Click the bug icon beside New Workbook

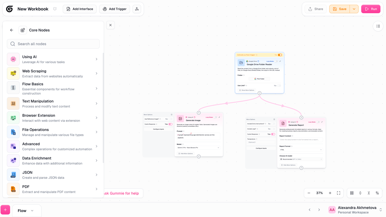coord(55,9)
